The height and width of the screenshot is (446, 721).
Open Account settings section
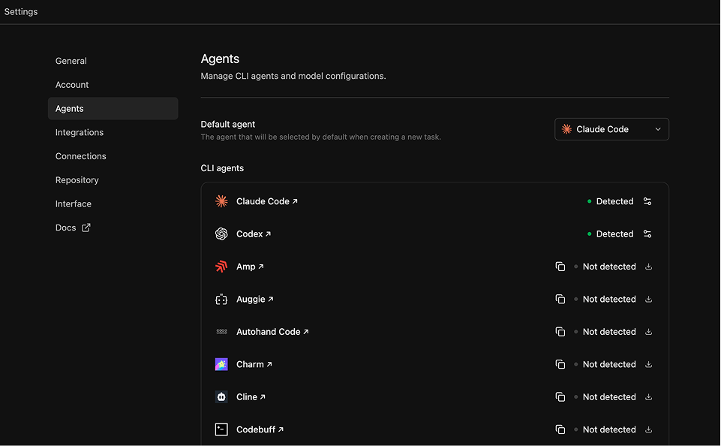[x=72, y=85]
